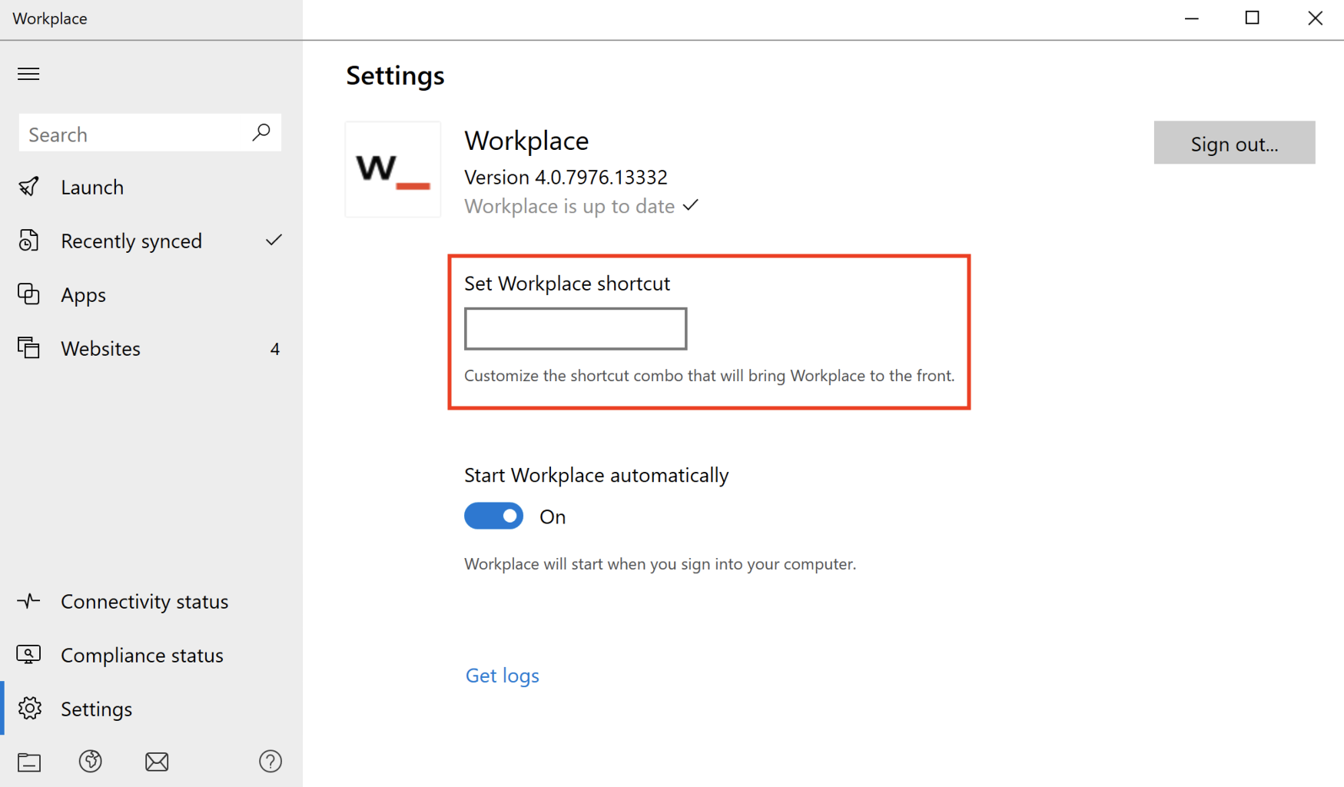Click the Set Workplace shortcut input field
1344x787 pixels.
[575, 328]
